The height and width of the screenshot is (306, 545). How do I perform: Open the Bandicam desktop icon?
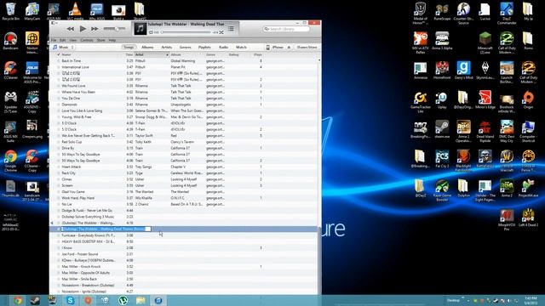pyautogui.click(x=10, y=41)
